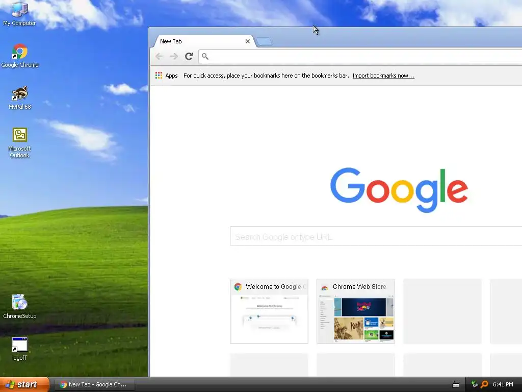This screenshot has height=392, width=522.
Task: Click Chrome's Back navigation arrow
Action: click(x=160, y=56)
